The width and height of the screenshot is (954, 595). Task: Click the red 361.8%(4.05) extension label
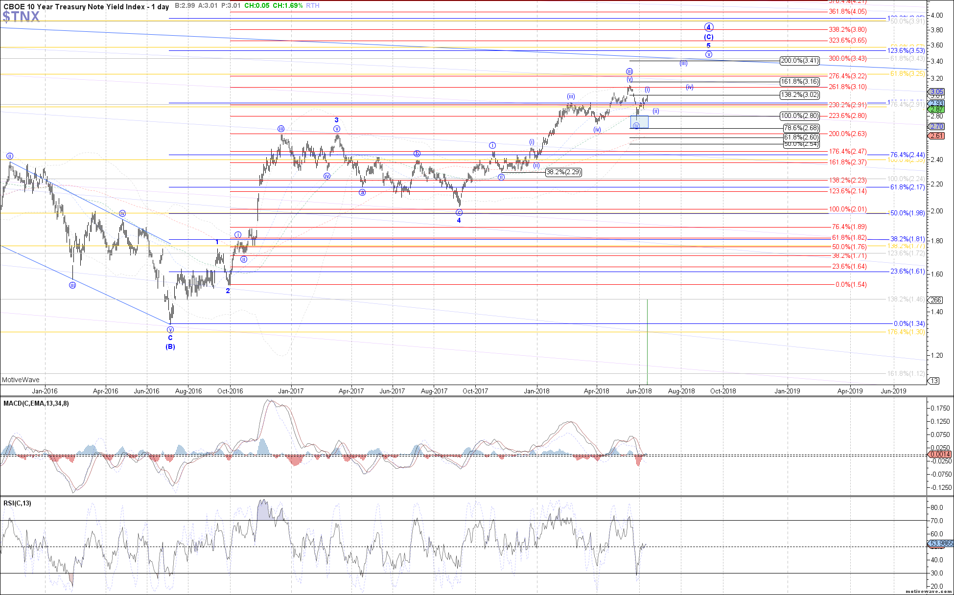[x=847, y=12]
